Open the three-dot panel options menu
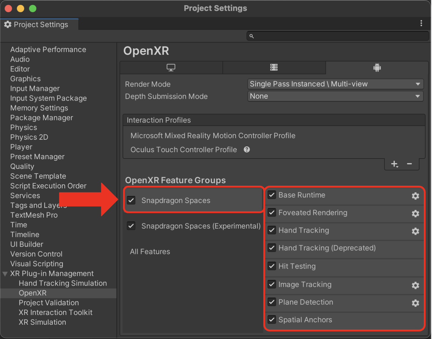The height and width of the screenshot is (339, 432). pyautogui.click(x=421, y=23)
